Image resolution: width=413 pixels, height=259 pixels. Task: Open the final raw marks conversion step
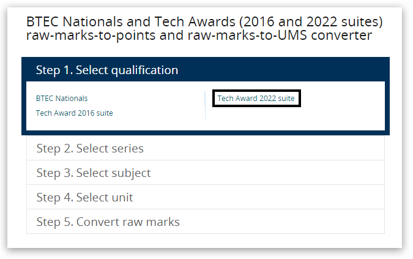click(108, 222)
